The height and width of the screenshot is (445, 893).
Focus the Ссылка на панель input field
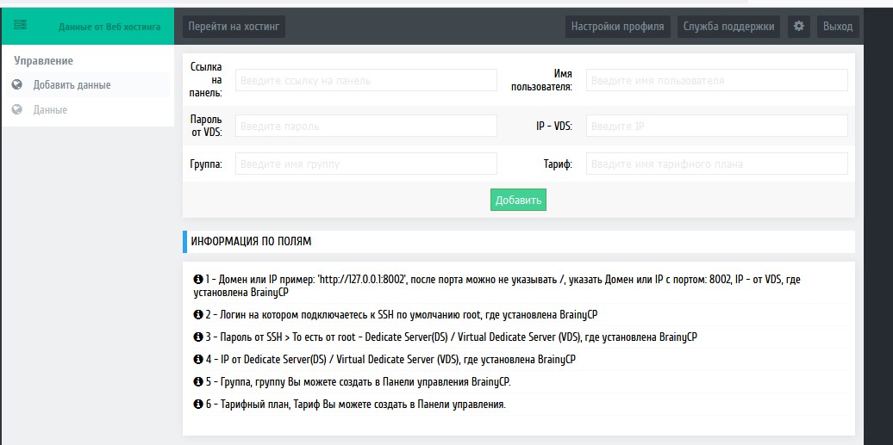point(365,80)
